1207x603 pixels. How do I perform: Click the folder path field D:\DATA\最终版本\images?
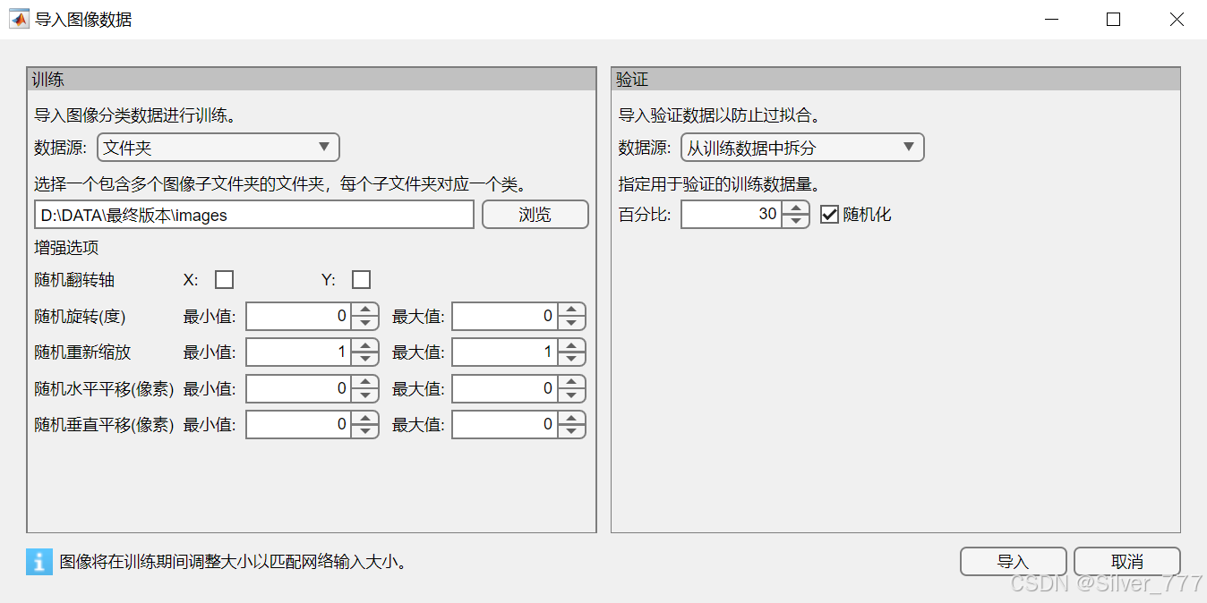point(254,215)
